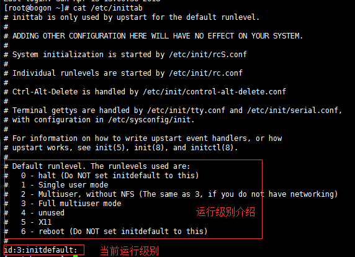Click the '0 - halt' runlevel line
355x257 pixels.
click(x=110, y=176)
